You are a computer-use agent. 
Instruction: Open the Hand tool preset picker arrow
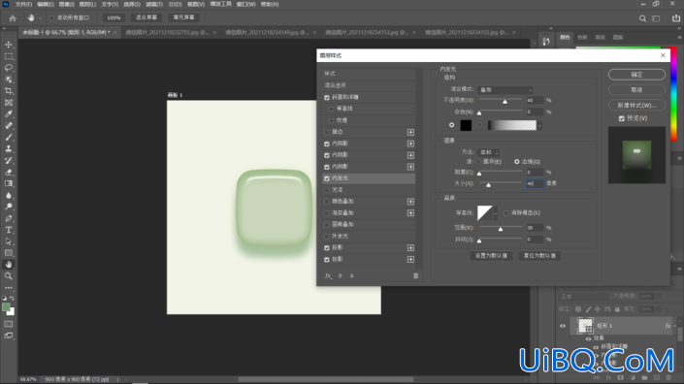tap(40, 18)
